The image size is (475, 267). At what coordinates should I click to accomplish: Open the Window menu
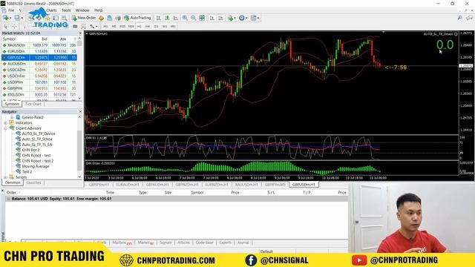pyautogui.click(x=82, y=10)
